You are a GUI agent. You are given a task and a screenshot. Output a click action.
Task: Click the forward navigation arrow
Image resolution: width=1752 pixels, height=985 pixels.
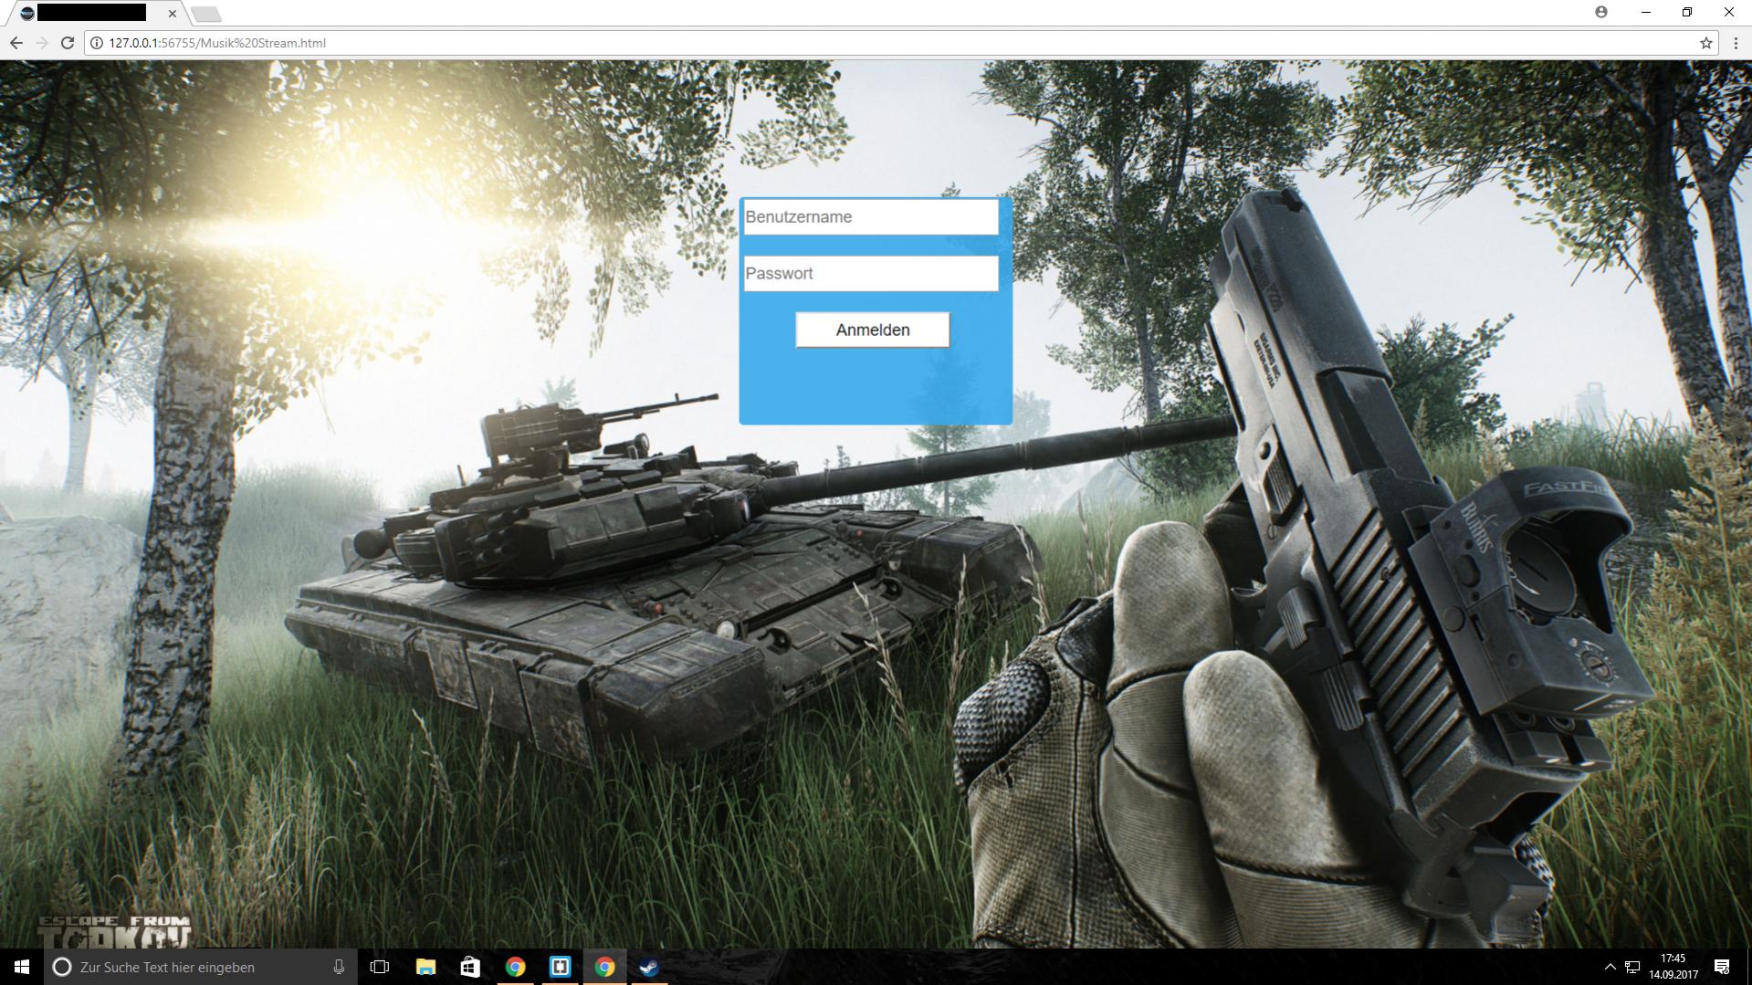click(x=41, y=43)
